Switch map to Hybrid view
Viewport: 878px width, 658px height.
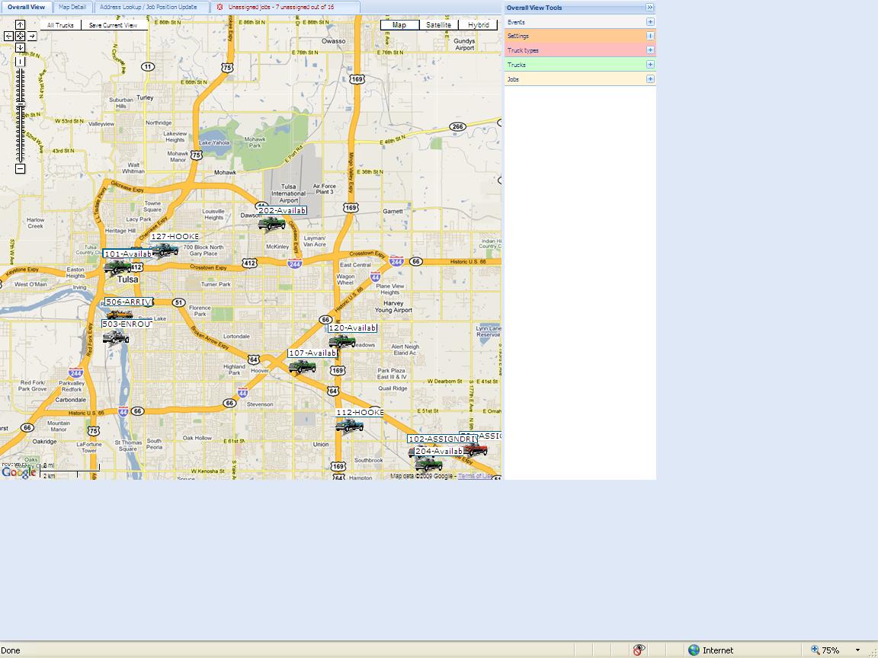[x=479, y=25]
